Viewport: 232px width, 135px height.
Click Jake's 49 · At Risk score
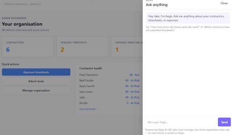click(x=132, y=97)
